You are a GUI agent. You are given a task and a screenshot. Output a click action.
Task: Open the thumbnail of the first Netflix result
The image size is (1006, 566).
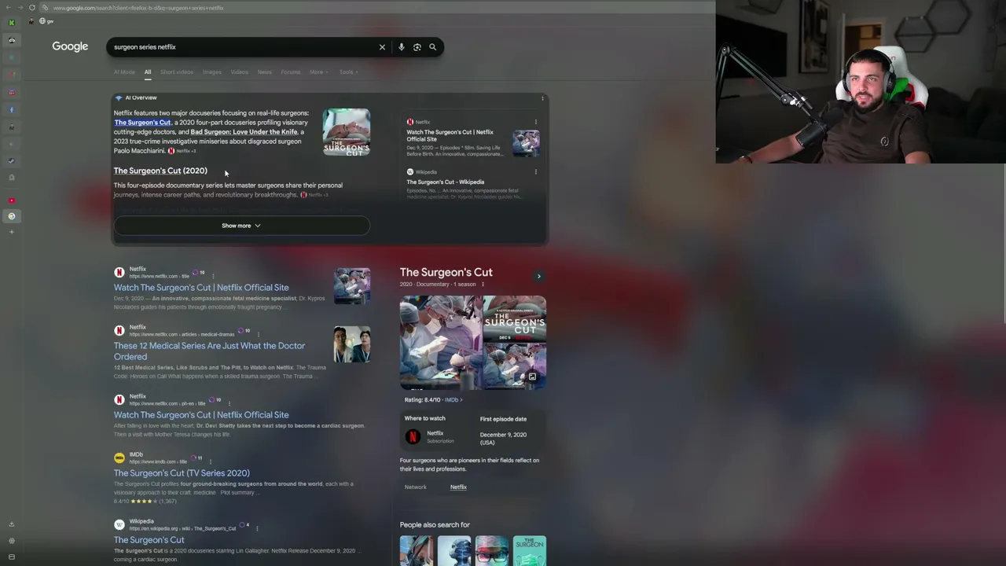(352, 286)
